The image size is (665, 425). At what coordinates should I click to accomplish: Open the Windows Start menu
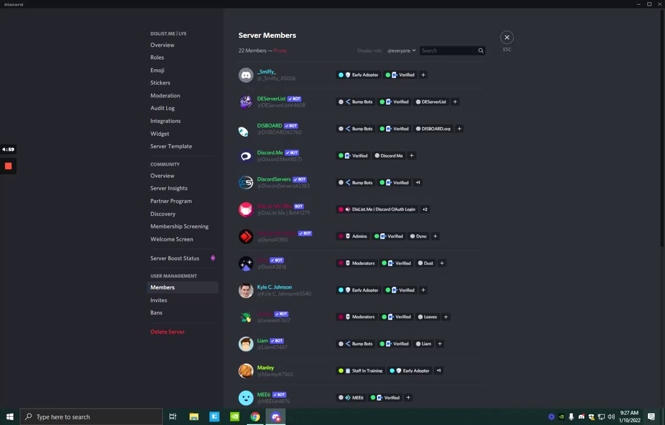click(10, 417)
